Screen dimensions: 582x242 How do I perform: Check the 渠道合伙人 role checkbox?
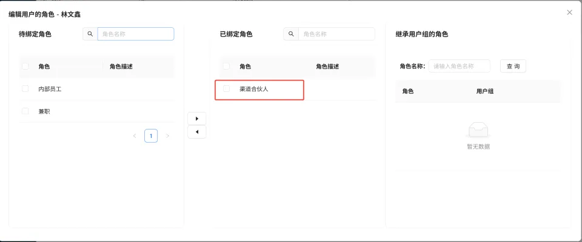coord(227,89)
